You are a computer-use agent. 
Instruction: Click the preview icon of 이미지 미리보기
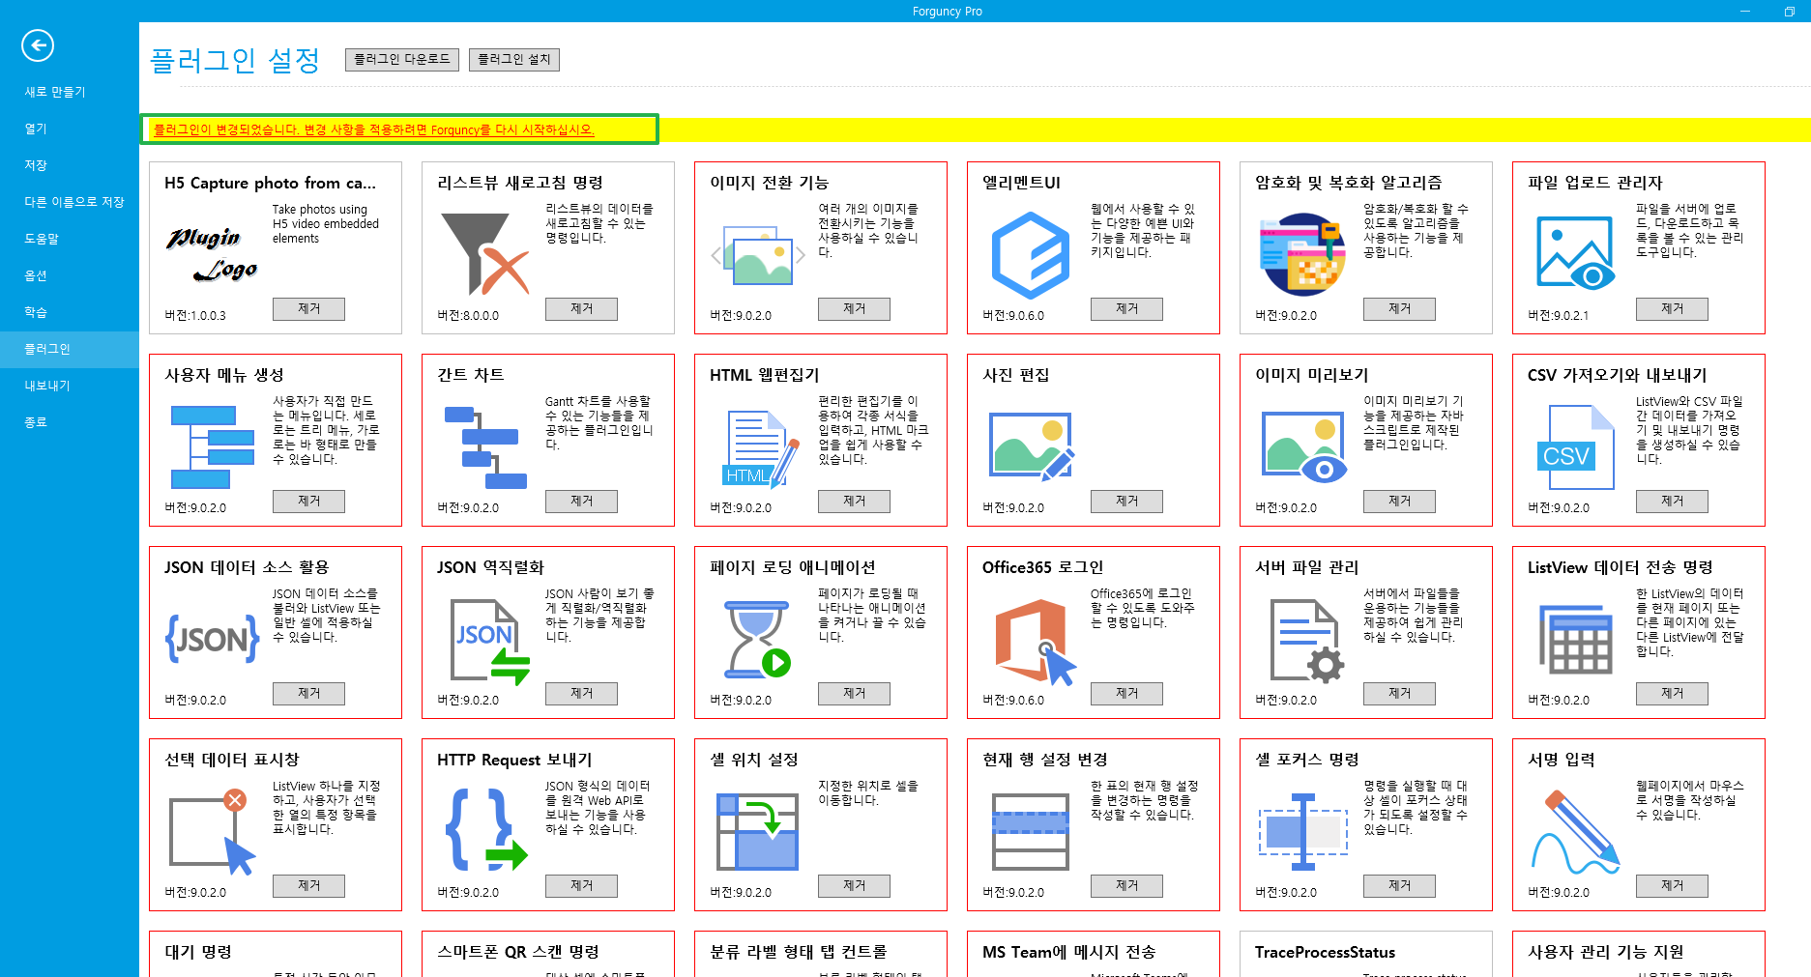click(1304, 446)
